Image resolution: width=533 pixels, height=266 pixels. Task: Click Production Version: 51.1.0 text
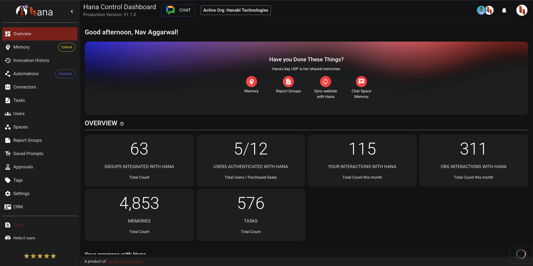pyautogui.click(x=110, y=15)
